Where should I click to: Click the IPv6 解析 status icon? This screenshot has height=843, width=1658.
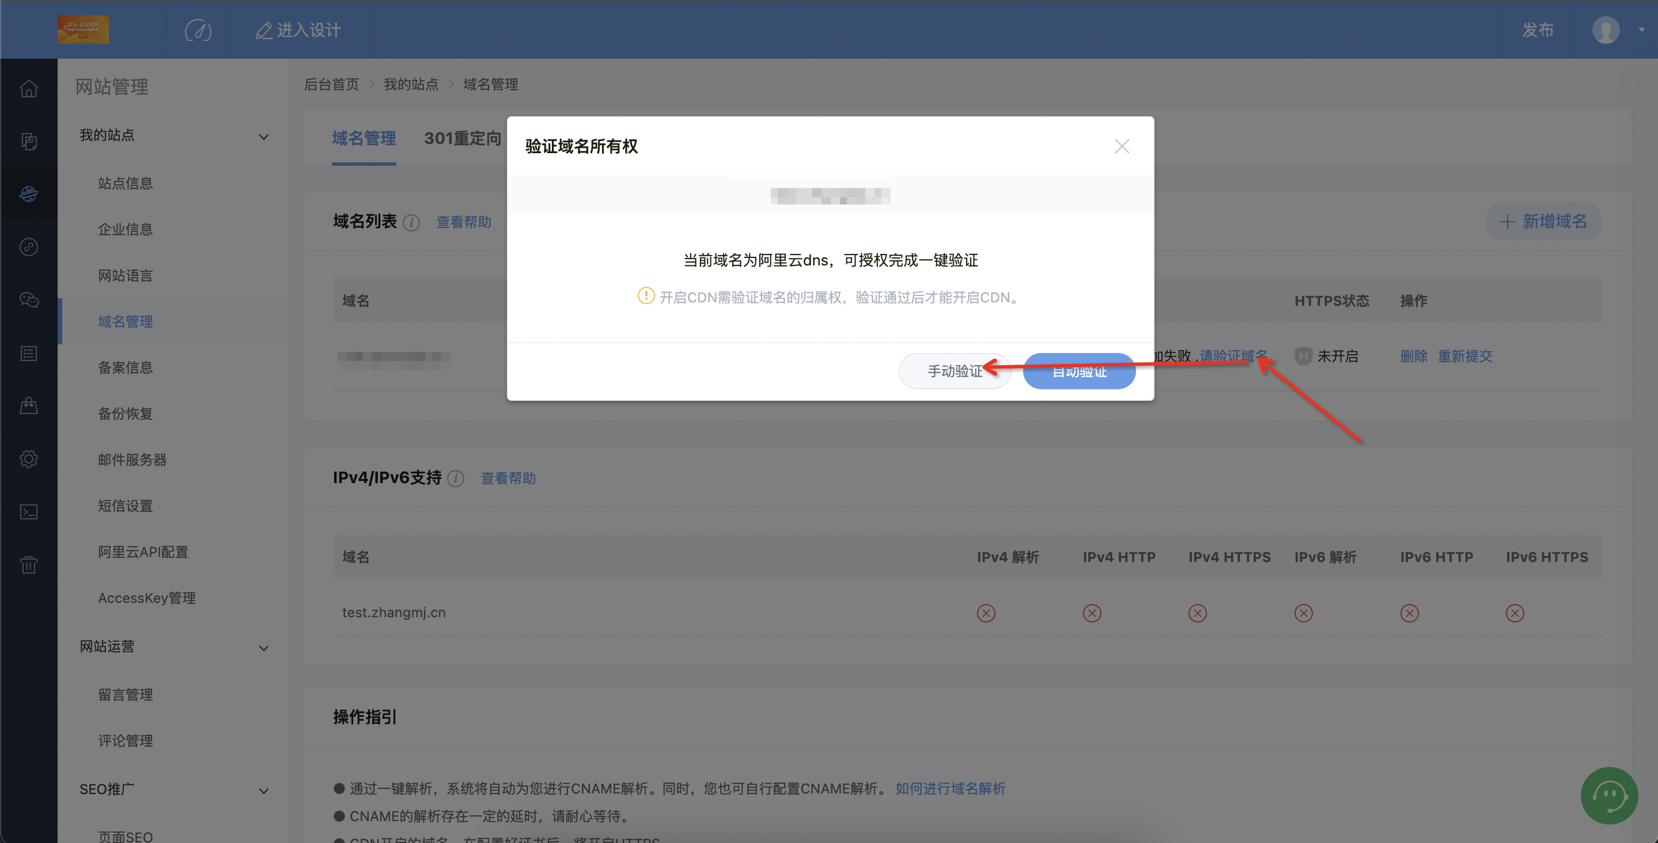[1304, 613]
